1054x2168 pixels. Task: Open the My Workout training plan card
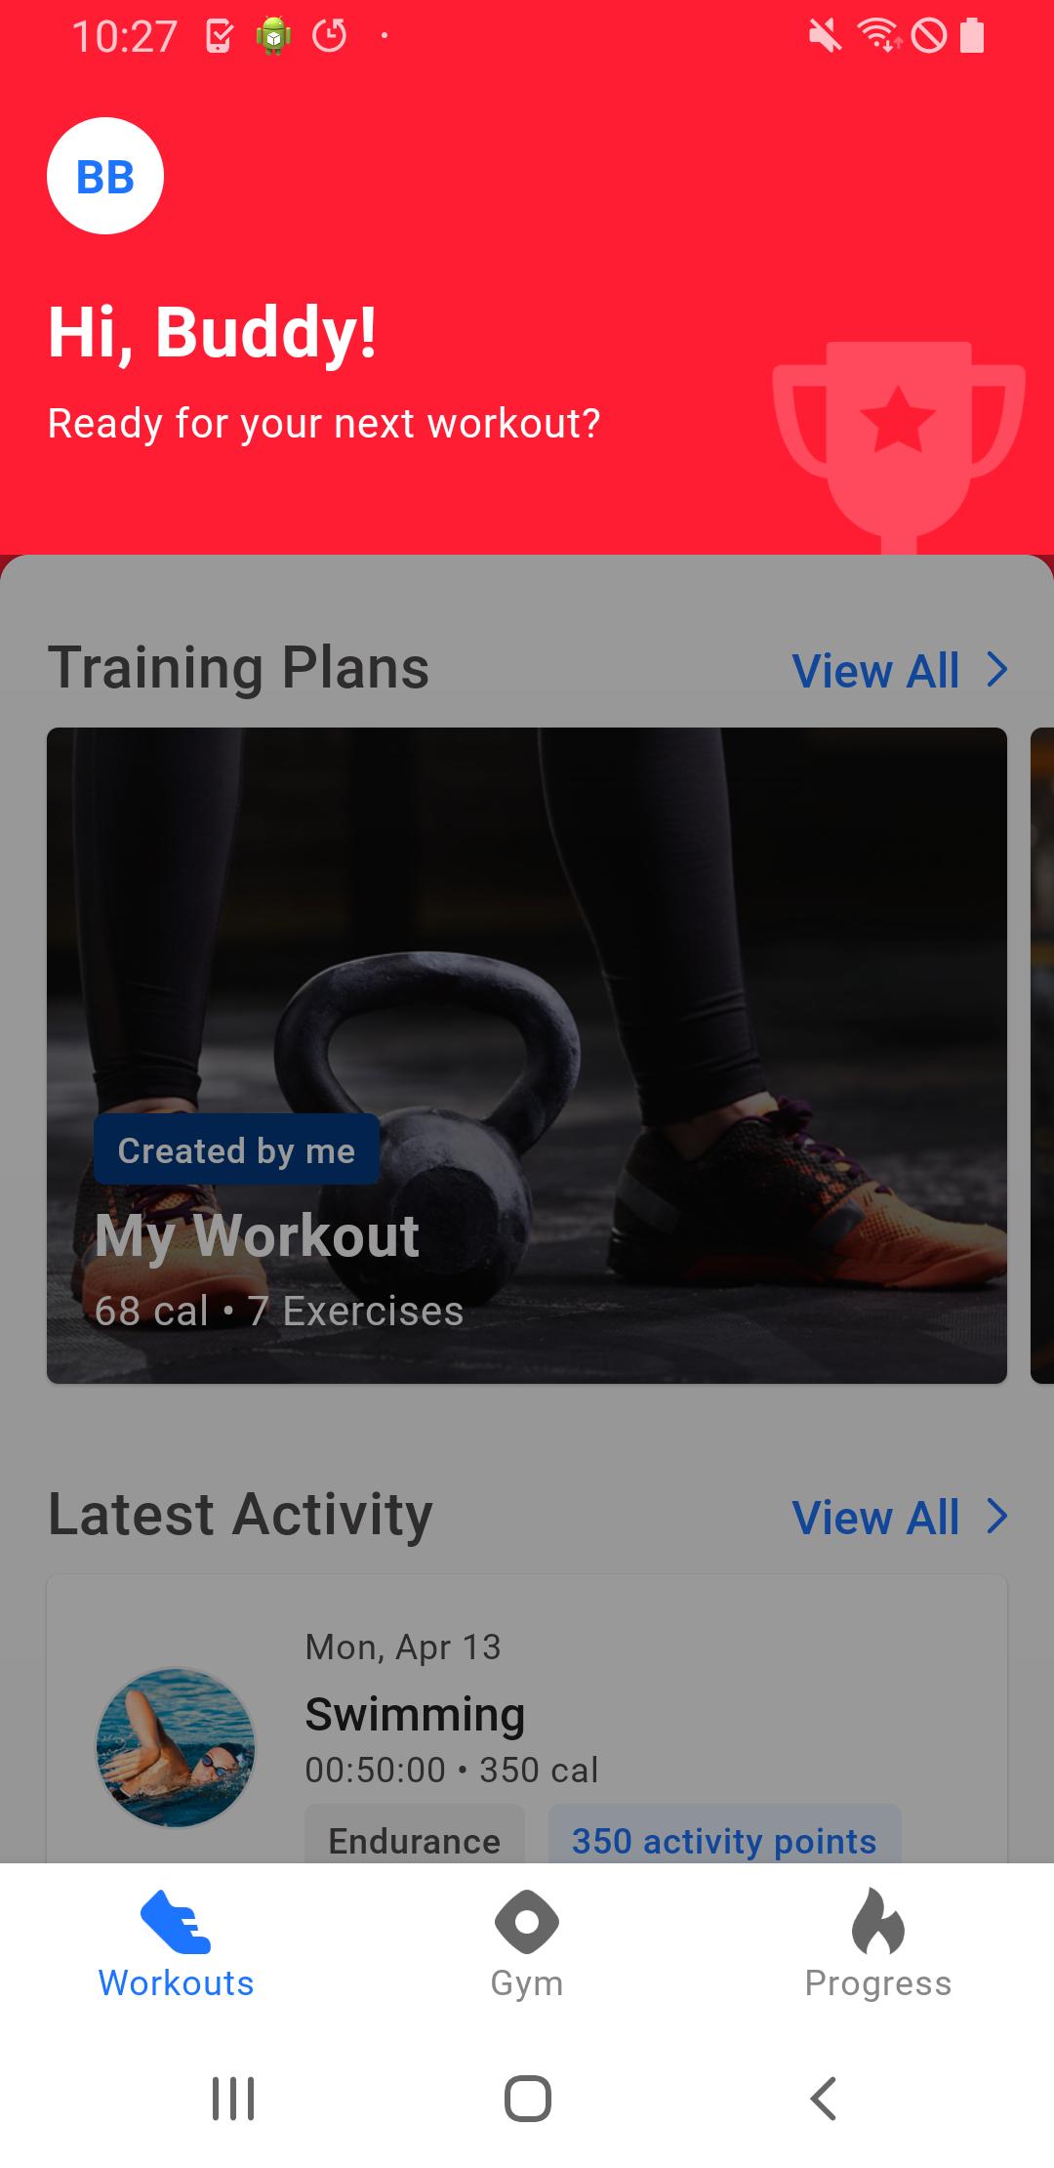coord(527,1056)
